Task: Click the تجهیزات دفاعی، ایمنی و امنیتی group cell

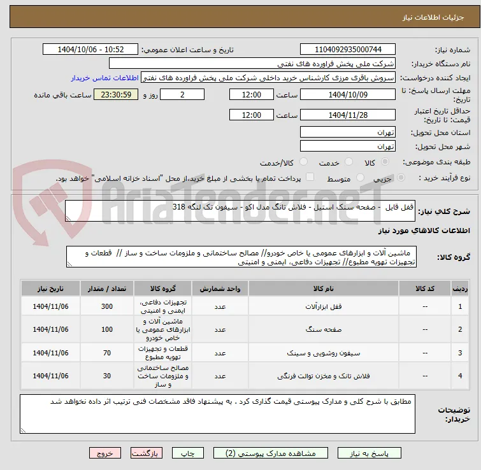Action: click(163, 306)
